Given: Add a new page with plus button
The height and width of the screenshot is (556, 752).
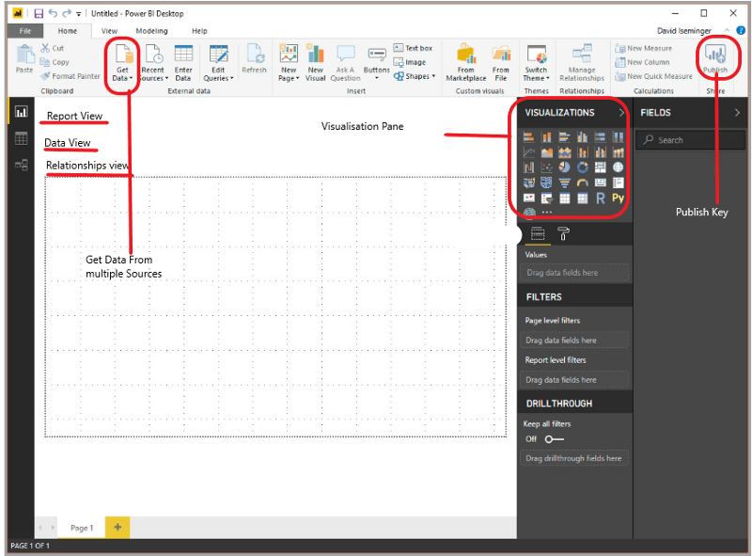Looking at the screenshot, I should coord(117,528).
